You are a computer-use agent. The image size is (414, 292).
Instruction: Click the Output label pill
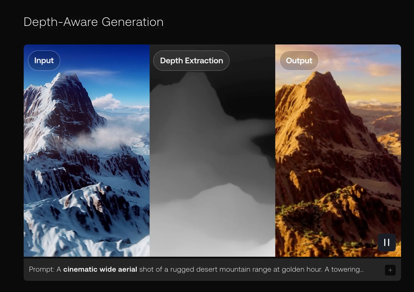coord(299,61)
